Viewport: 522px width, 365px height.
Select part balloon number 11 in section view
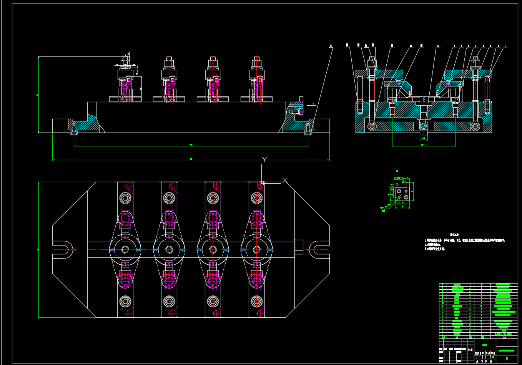(411, 46)
